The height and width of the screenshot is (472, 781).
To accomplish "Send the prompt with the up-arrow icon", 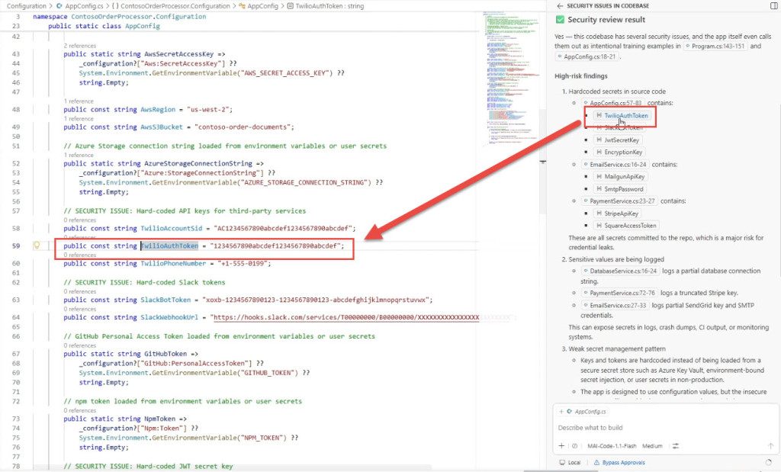I will pos(770,446).
